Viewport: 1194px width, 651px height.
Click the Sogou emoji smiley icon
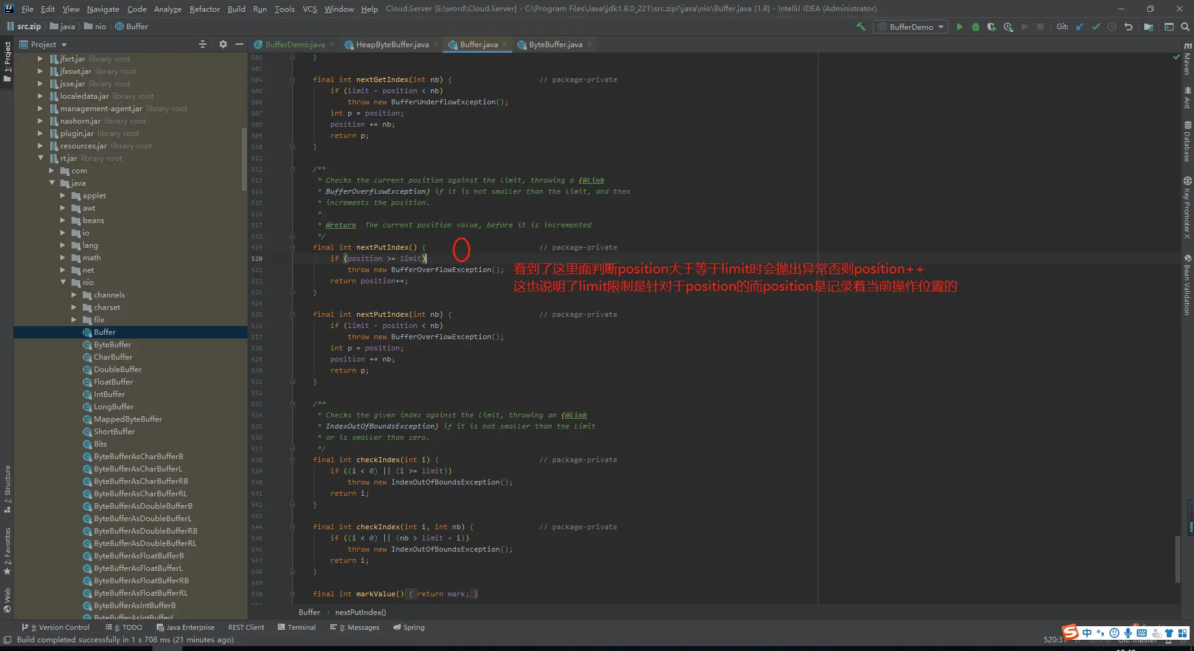pos(1114,633)
